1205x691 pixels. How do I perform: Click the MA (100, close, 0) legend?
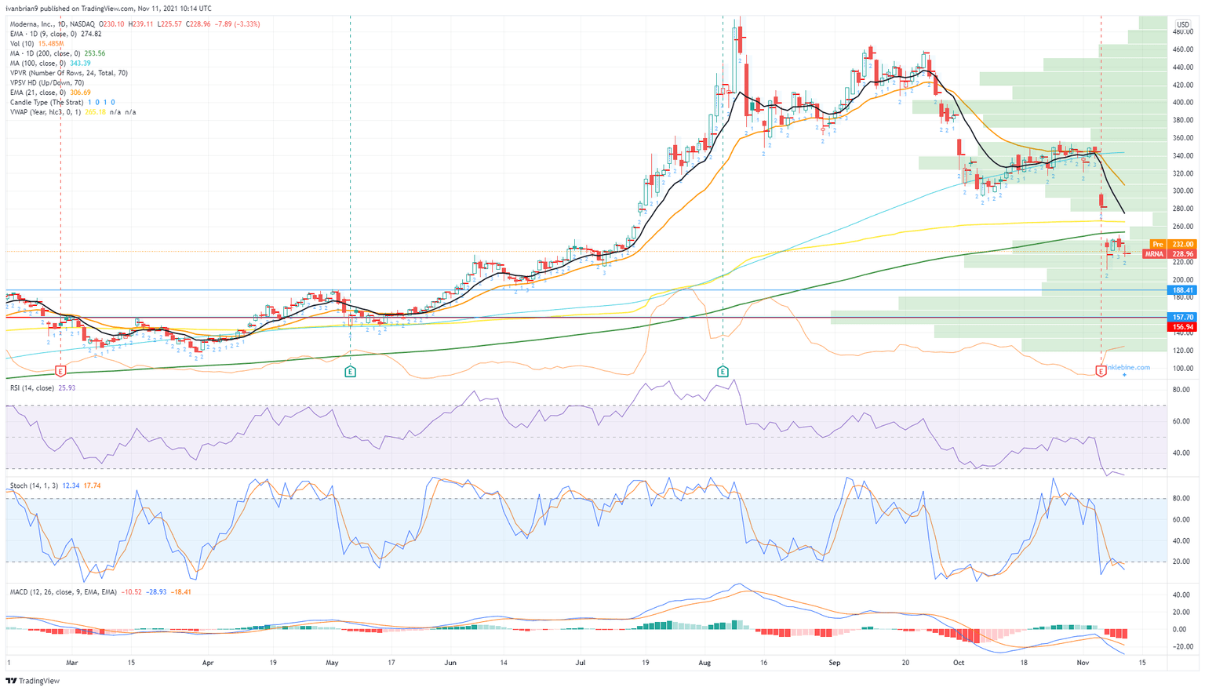(x=38, y=64)
